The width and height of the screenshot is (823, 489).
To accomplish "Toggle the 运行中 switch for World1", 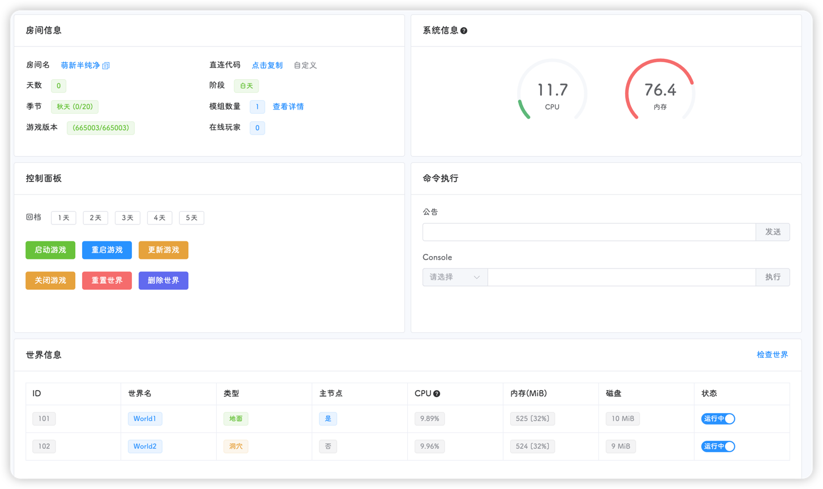I will [717, 418].
